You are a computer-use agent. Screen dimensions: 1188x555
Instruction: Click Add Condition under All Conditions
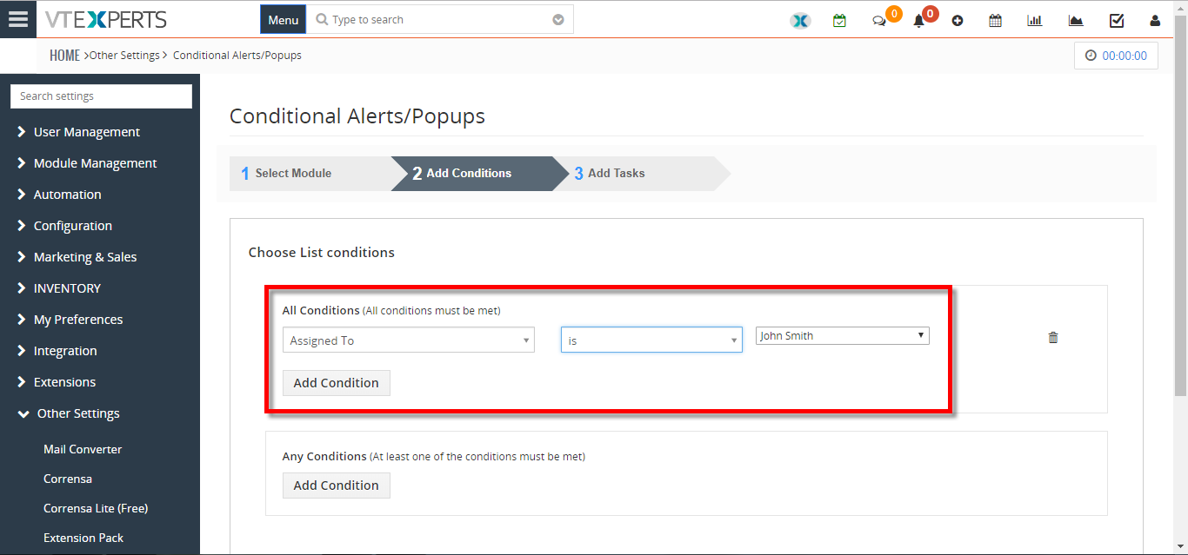point(337,383)
